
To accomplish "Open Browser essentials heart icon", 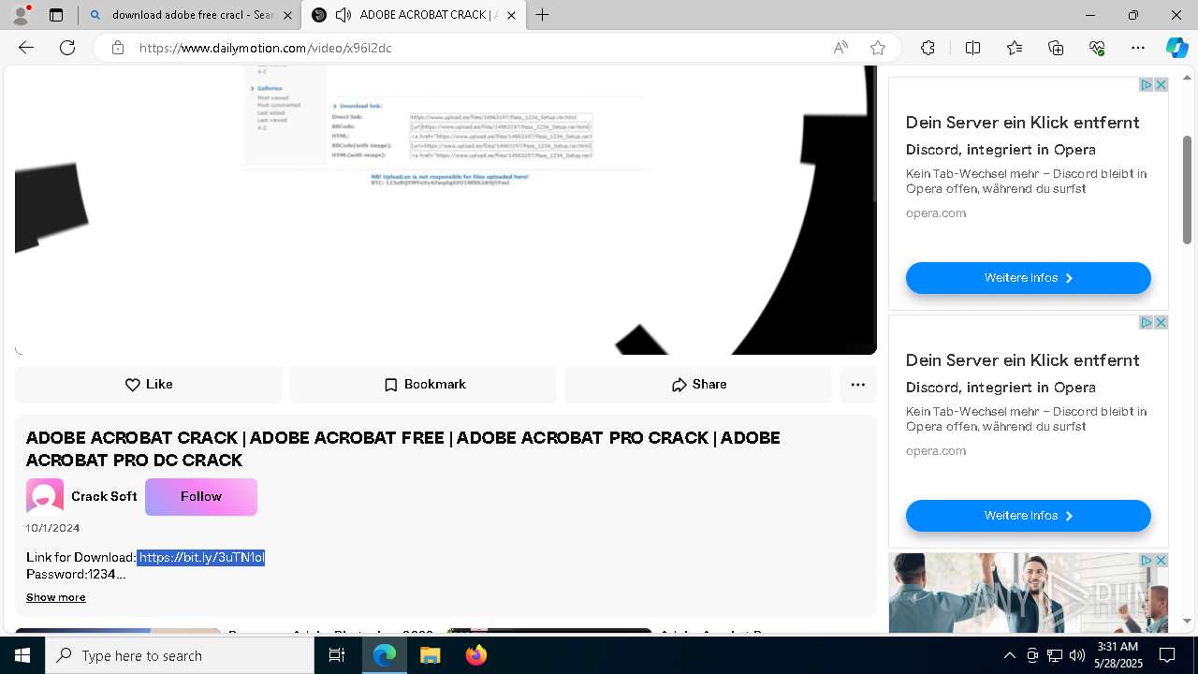I will (x=1097, y=48).
